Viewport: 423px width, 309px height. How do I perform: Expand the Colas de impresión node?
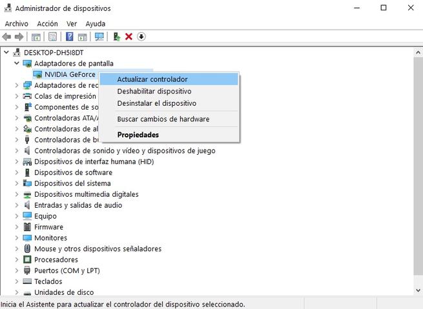17,96
